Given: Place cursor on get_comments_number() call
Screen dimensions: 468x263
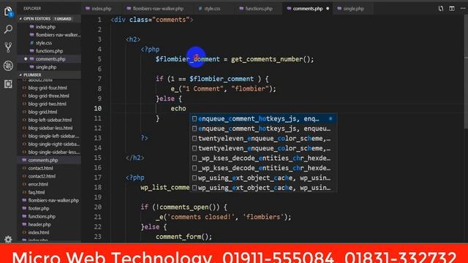Looking at the screenshot, I should 271,59.
